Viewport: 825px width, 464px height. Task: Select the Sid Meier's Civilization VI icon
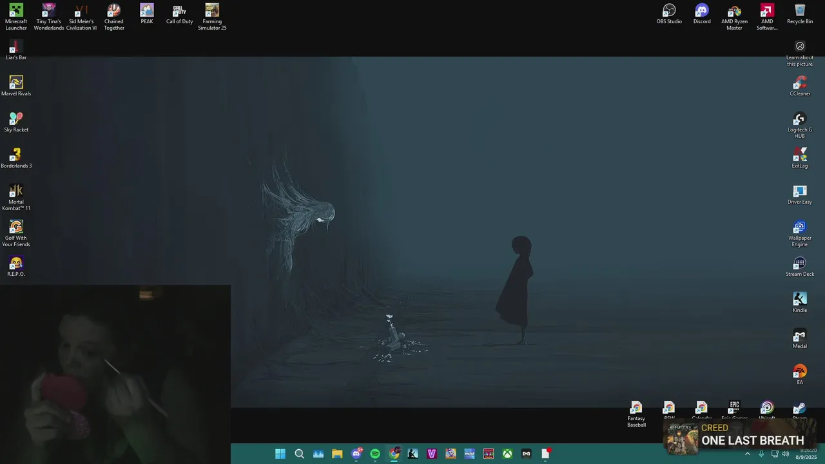point(81,17)
